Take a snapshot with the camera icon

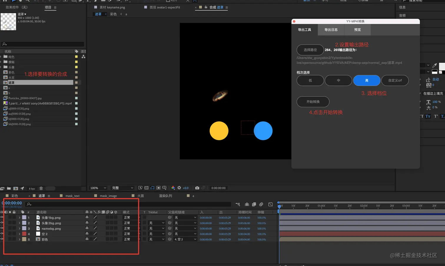(x=197, y=188)
